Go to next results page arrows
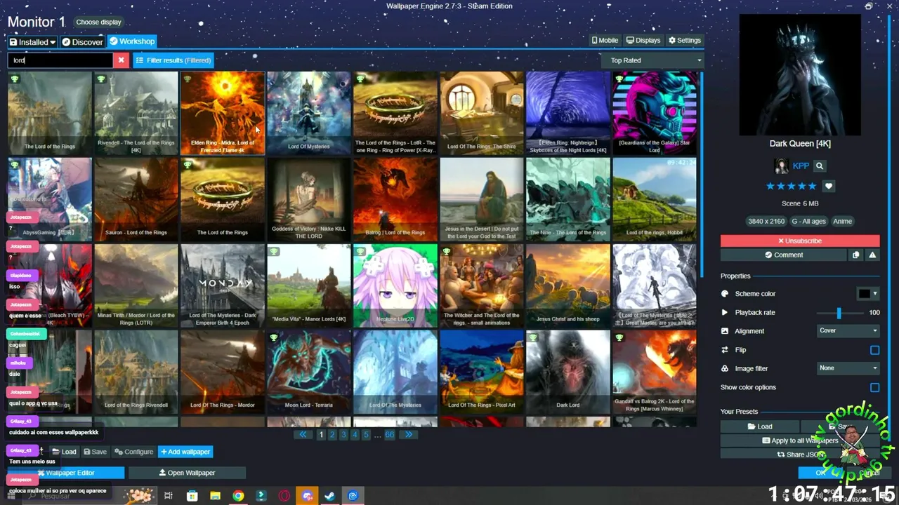Image resolution: width=899 pixels, height=505 pixels. (x=409, y=435)
